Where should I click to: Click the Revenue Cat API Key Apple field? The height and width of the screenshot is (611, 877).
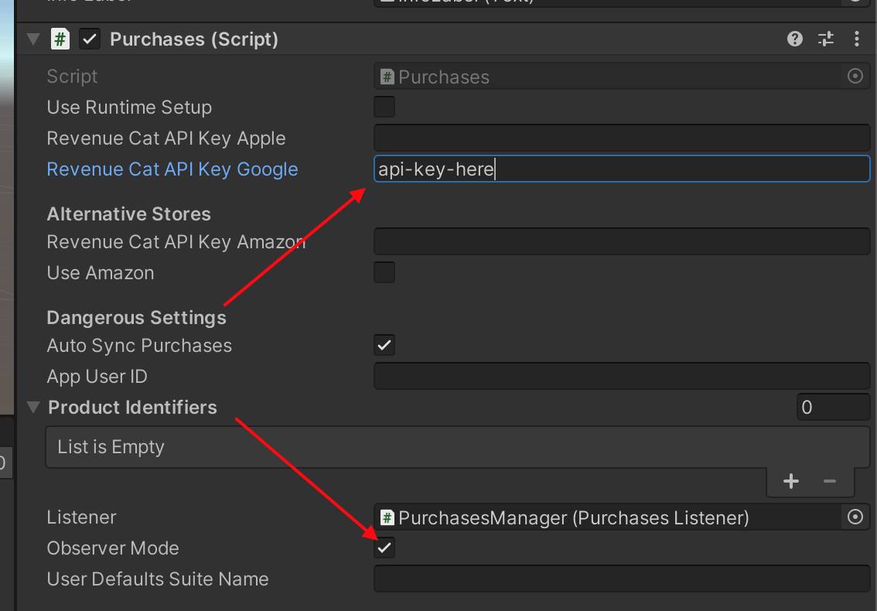point(622,138)
